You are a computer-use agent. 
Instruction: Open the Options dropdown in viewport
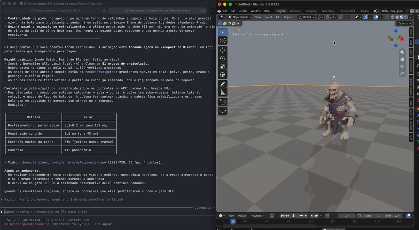(404, 23)
